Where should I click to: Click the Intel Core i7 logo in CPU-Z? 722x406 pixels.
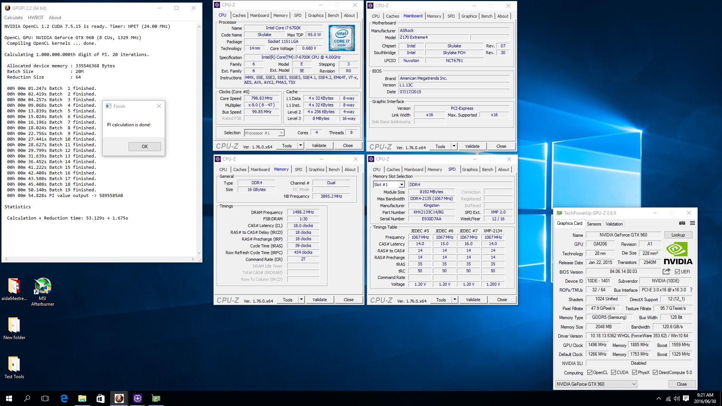point(341,38)
